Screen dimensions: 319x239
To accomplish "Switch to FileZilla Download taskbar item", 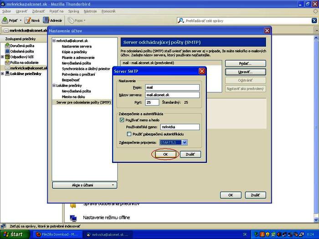I will [58, 234].
